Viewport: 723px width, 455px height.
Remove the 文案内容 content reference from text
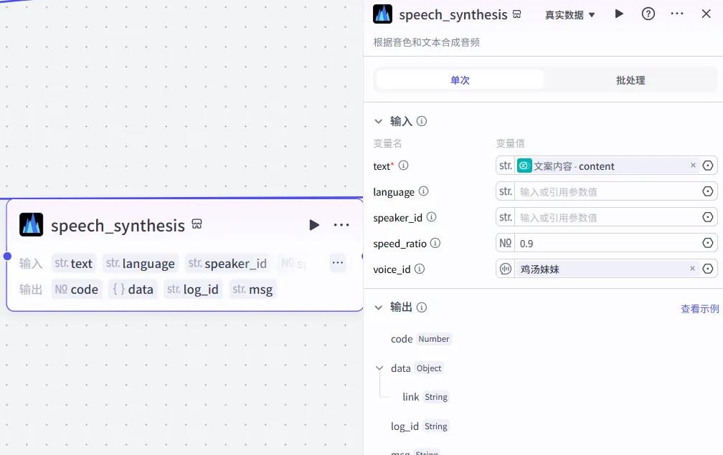pyautogui.click(x=692, y=166)
